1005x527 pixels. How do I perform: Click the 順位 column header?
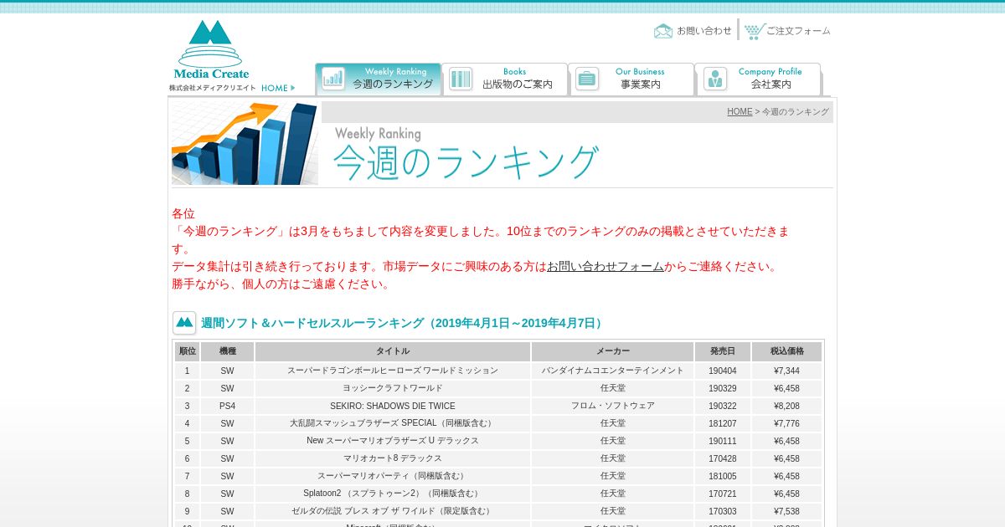(x=188, y=351)
